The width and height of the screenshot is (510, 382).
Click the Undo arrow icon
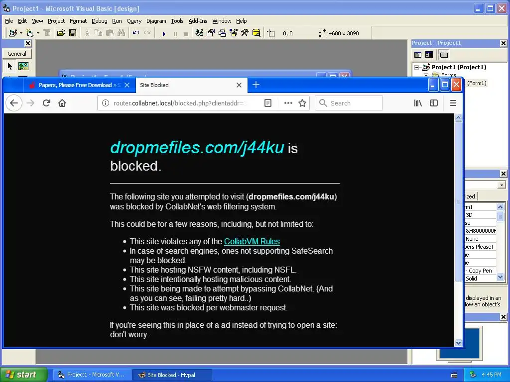pyautogui.click(x=136, y=33)
